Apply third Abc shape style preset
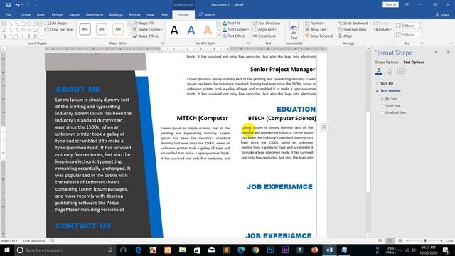455x256 pixels. (x=118, y=29)
